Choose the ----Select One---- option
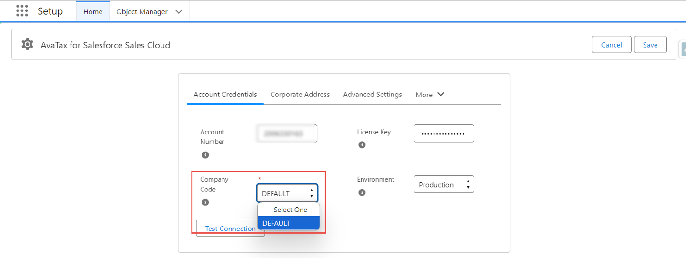The width and height of the screenshot is (686, 258). pos(289,210)
